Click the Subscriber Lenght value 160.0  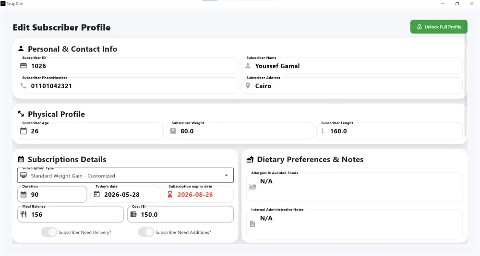[338, 131]
